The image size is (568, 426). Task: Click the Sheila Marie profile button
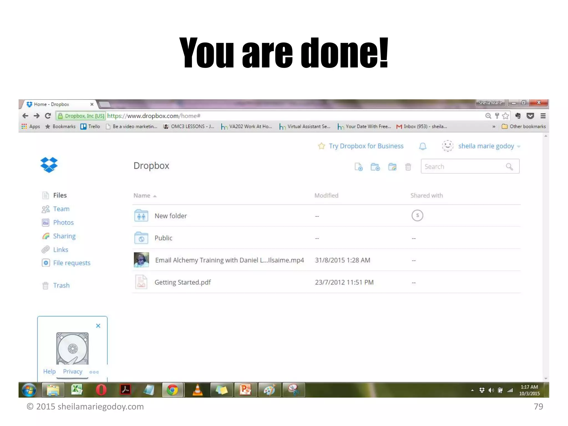[490, 103]
